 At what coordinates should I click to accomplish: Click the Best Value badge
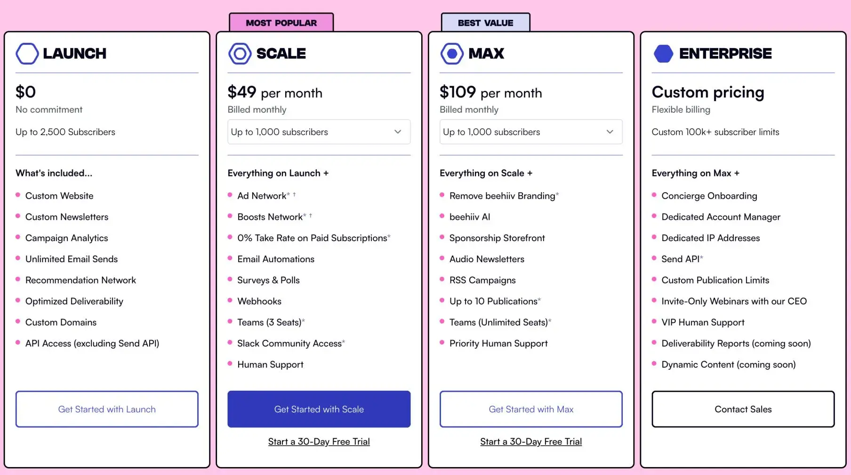pos(485,23)
